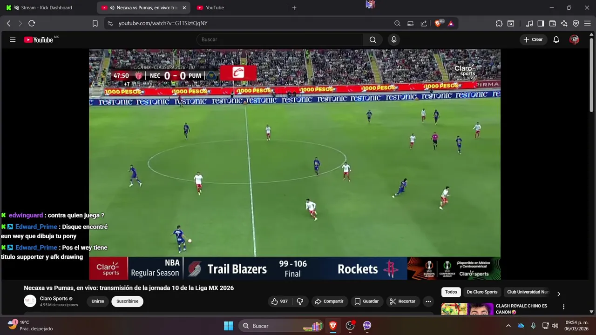Viewport: 596px width, 335px height.
Task: Share the video with Compartir
Action: (329, 301)
